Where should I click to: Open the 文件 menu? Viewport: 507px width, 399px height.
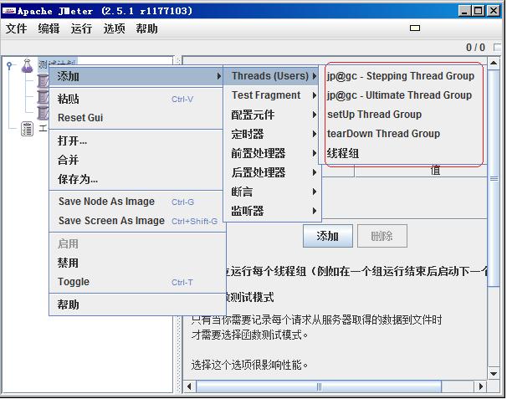click(x=16, y=28)
